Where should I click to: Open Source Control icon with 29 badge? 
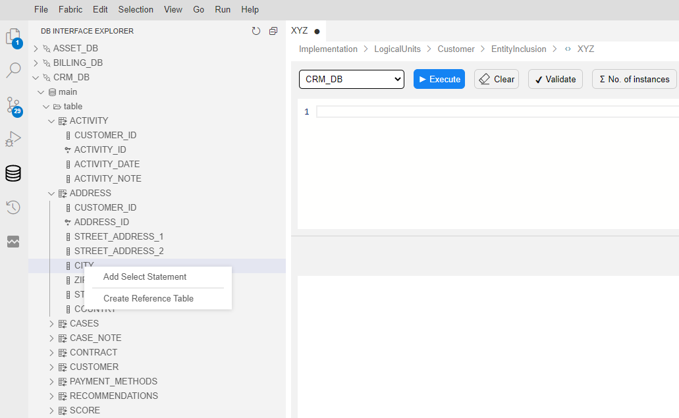(x=13, y=105)
